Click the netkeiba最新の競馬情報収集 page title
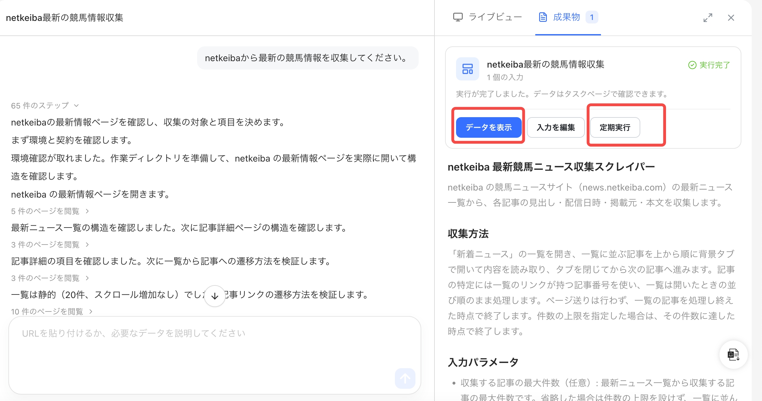 (65, 18)
